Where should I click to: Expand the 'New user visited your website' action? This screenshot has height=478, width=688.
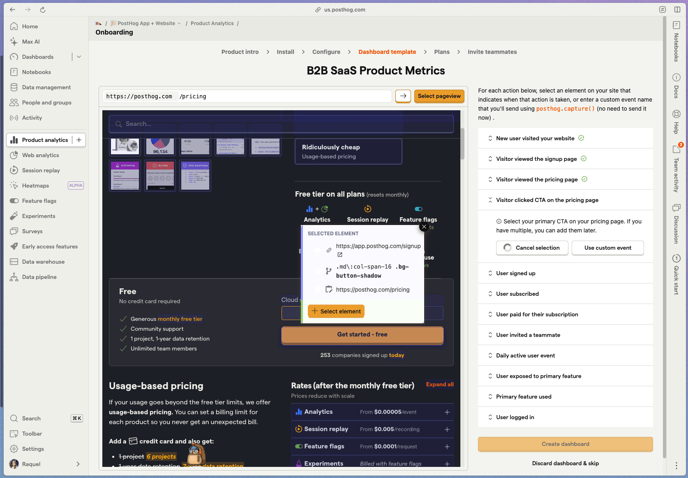pyautogui.click(x=565, y=138)
